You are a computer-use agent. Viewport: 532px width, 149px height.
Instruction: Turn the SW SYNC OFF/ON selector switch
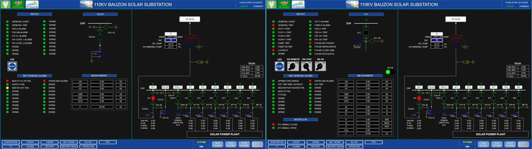tap(306, 66)
